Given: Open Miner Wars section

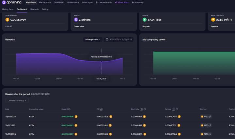Looking at the screenshot, I should [x=122, y=3].
